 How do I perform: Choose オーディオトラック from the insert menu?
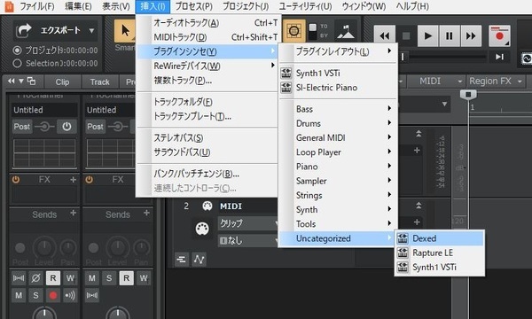click(x=208, y=23)
